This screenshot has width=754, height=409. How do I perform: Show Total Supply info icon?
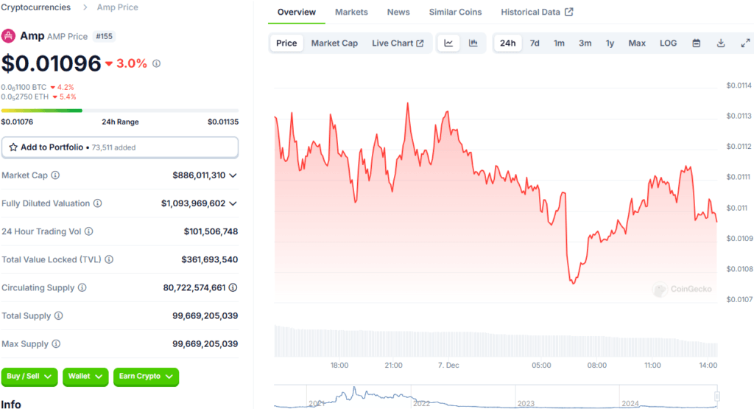pyautogui.click(x=59, y=315)
